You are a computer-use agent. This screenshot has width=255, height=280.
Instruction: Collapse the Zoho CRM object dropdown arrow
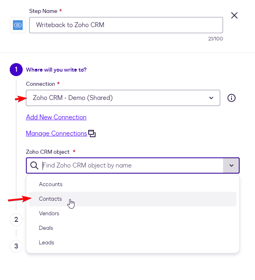pyautogui.click(x=231, y=165)
